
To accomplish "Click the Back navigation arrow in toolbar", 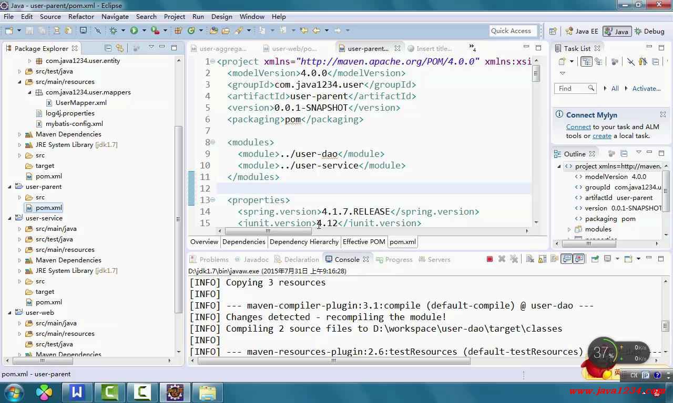I will coord(317,31).
